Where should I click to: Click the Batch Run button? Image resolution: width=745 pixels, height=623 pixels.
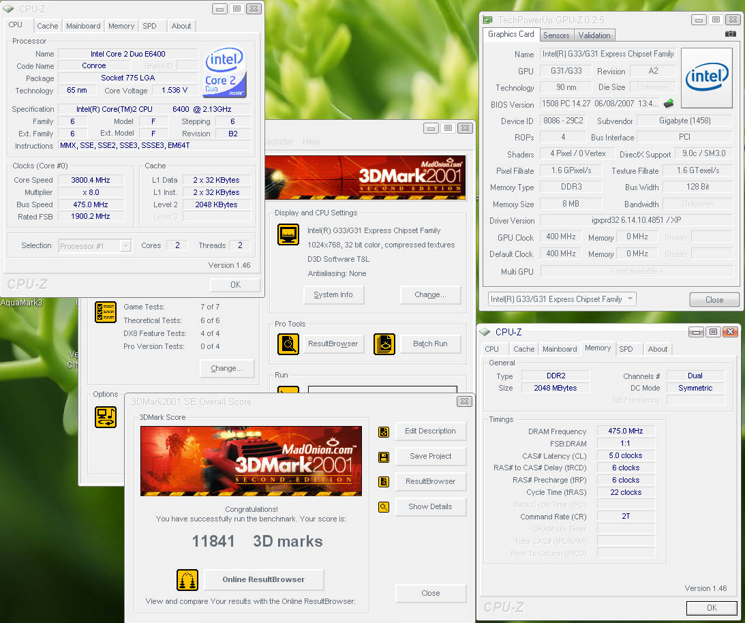(431, 344)
